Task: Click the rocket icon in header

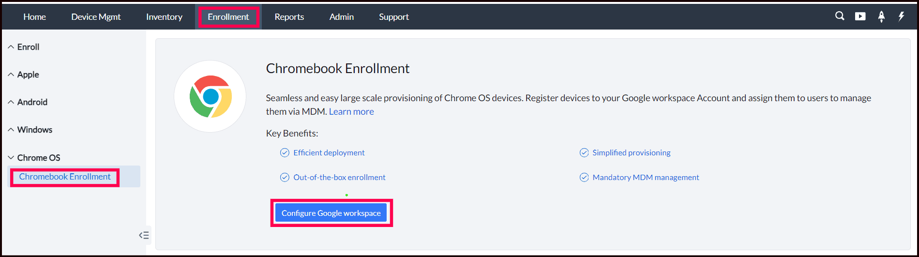Action: [x=881, y=16]
